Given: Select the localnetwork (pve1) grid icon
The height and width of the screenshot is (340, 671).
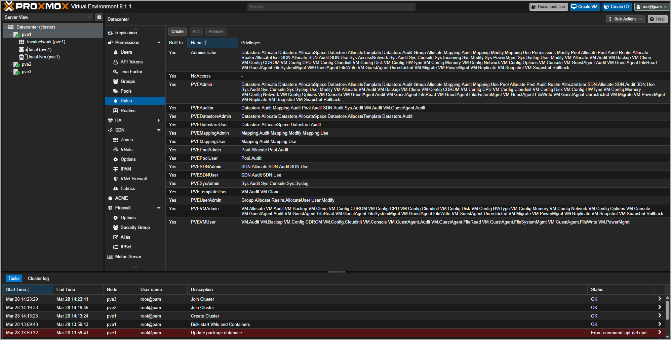Looking at the screenshot, I should [x=22, y=42].
